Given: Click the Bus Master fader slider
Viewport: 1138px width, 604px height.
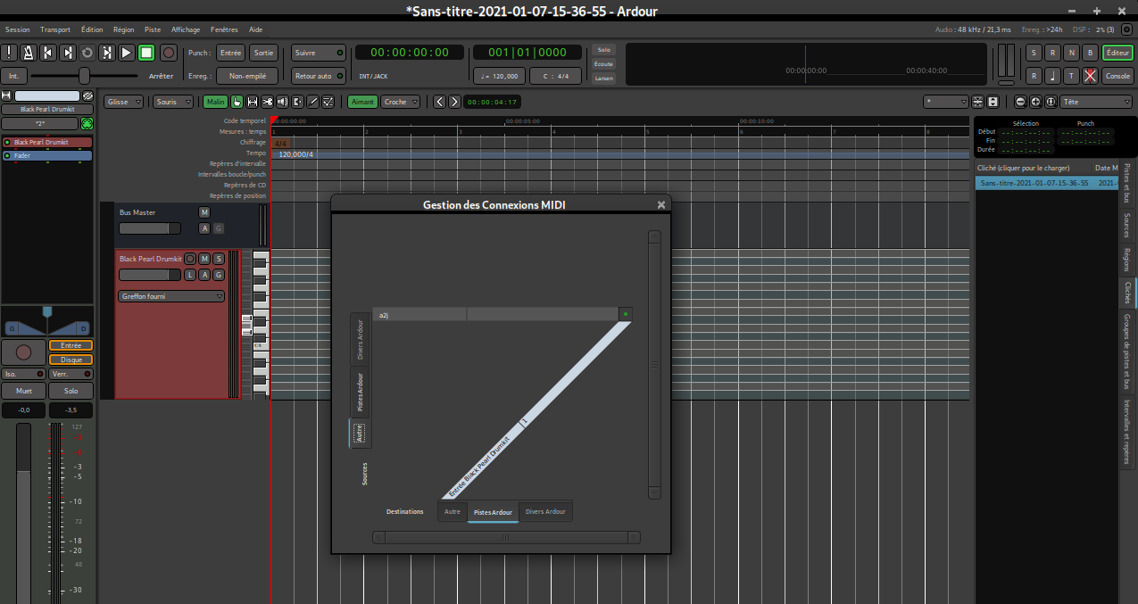Looking at the screenshot, I should tap(144, 228).
